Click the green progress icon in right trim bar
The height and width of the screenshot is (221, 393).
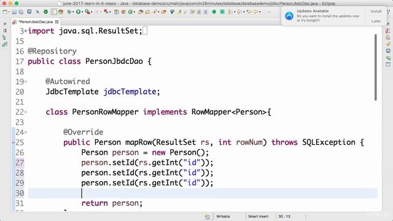point(388,58)
